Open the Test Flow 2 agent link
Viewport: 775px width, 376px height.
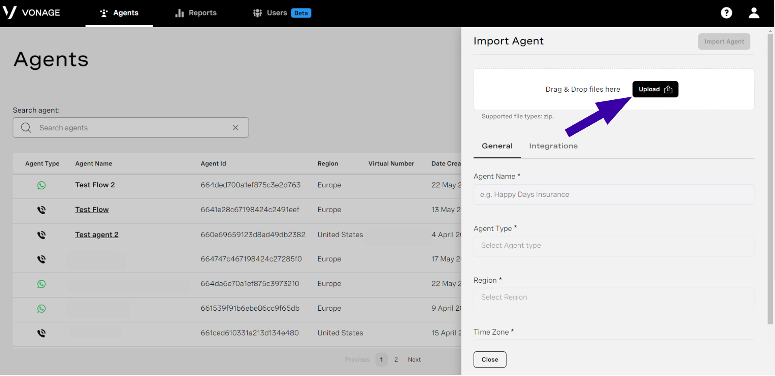[x=95, y=185]
